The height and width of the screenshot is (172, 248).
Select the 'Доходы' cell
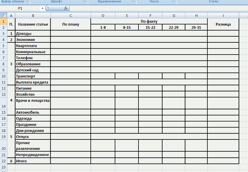pyautogui.click(x=33, y=34)
